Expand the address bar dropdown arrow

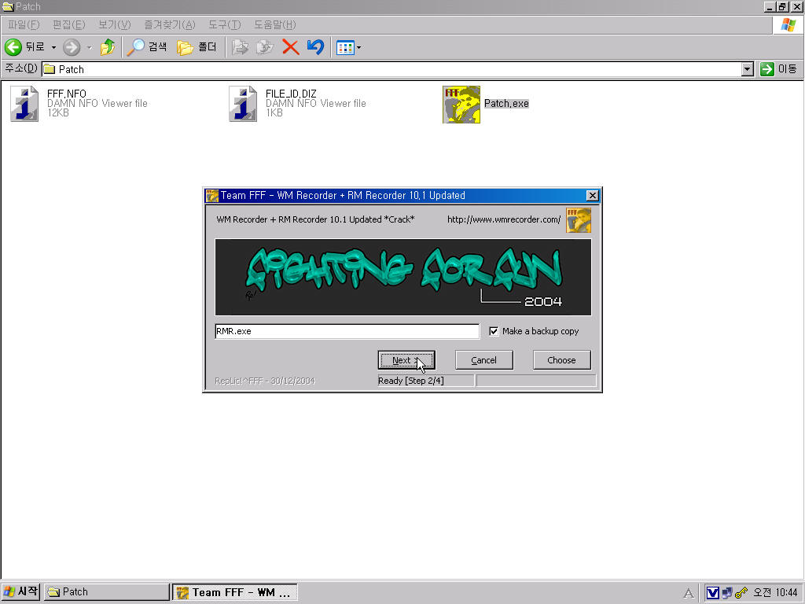747,69
